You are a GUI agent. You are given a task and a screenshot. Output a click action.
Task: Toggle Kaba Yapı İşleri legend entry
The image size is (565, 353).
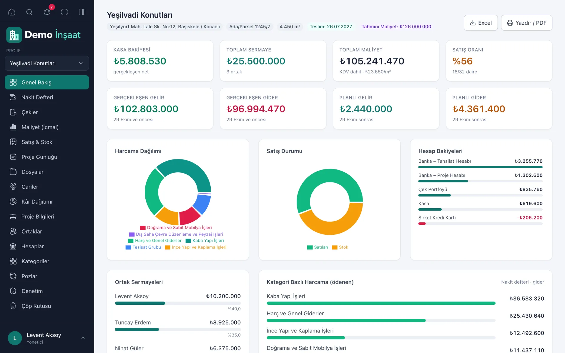[x=205, y=241]
